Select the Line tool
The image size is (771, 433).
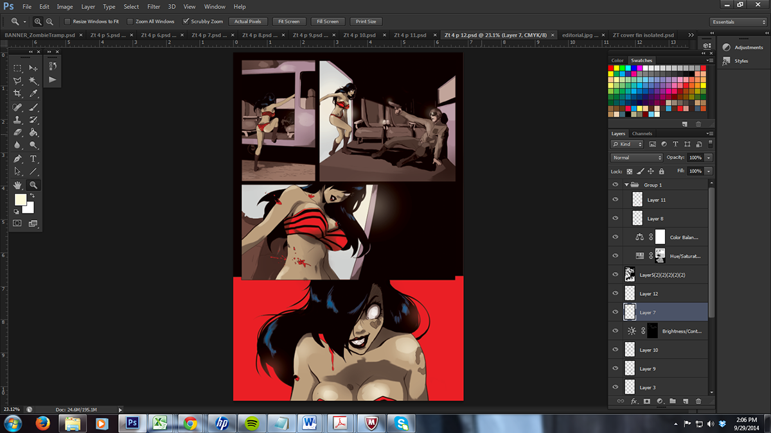[x=33, y=172]
